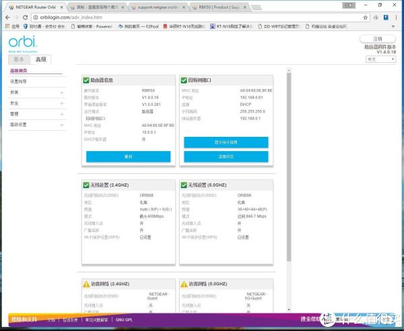Click the NETGEAR-5G-Guest SSID value
This screenshot has width=404, height=331.
coord(255,296)
